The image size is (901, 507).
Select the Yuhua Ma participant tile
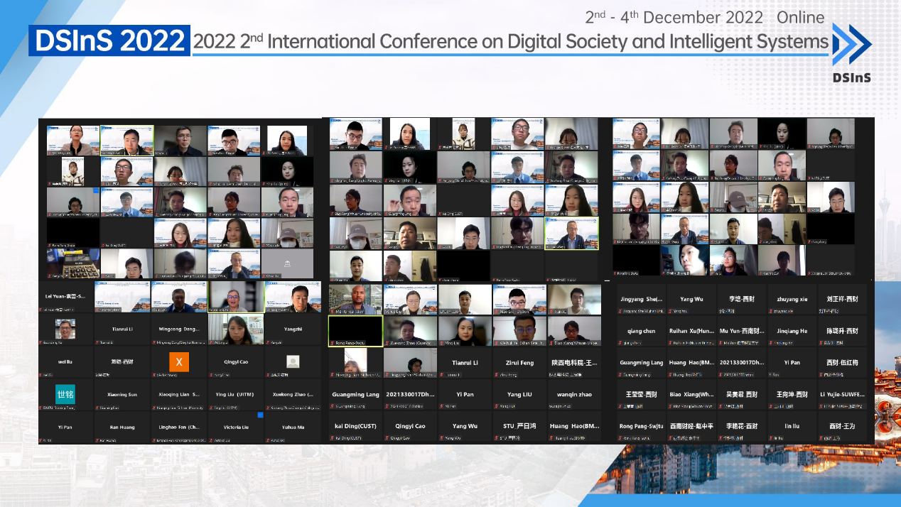292,427
